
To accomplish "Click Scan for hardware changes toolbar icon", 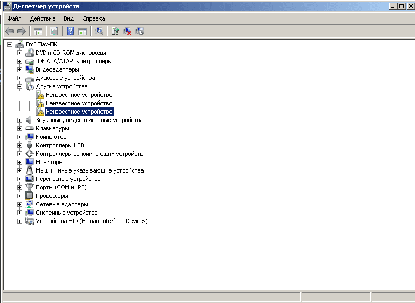I will [98, 32].
